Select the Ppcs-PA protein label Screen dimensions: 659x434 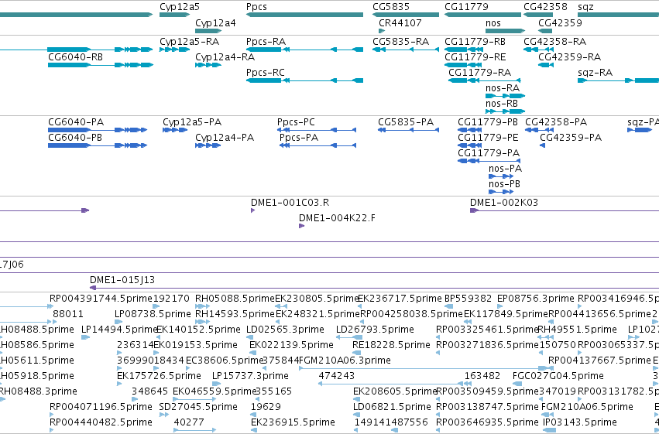(x=299, y=138)
